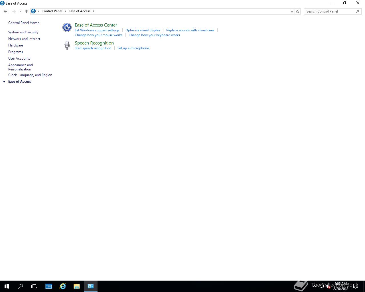Click the Control Panel icon in address bar
Screen dimensions: 365x292
(33, 11)
